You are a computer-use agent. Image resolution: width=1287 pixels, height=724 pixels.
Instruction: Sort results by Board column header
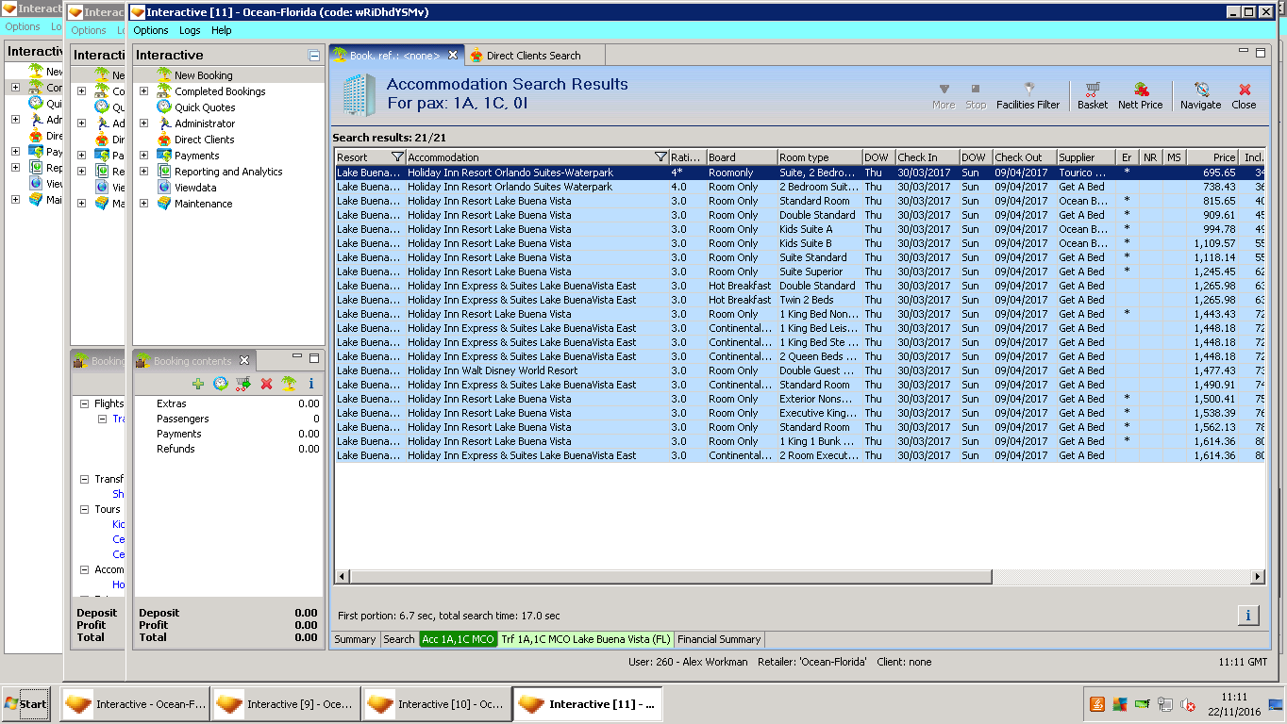[x=741, y=157]
